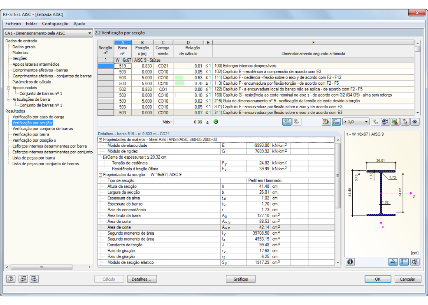Click the result navigator icon left of the bar-chart button
The image size is (428, 305).
[x=326, y=122]
